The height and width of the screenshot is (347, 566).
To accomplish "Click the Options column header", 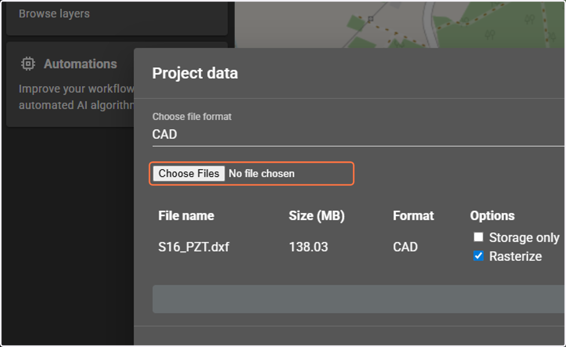I will pos(492,216).
